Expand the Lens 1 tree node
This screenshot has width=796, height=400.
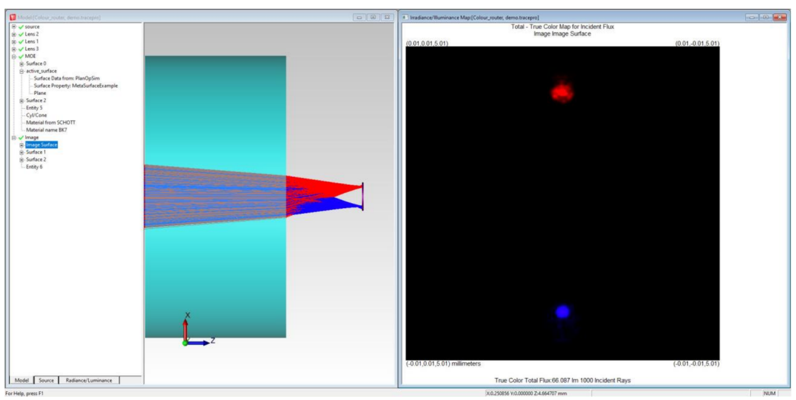point(14,42)
